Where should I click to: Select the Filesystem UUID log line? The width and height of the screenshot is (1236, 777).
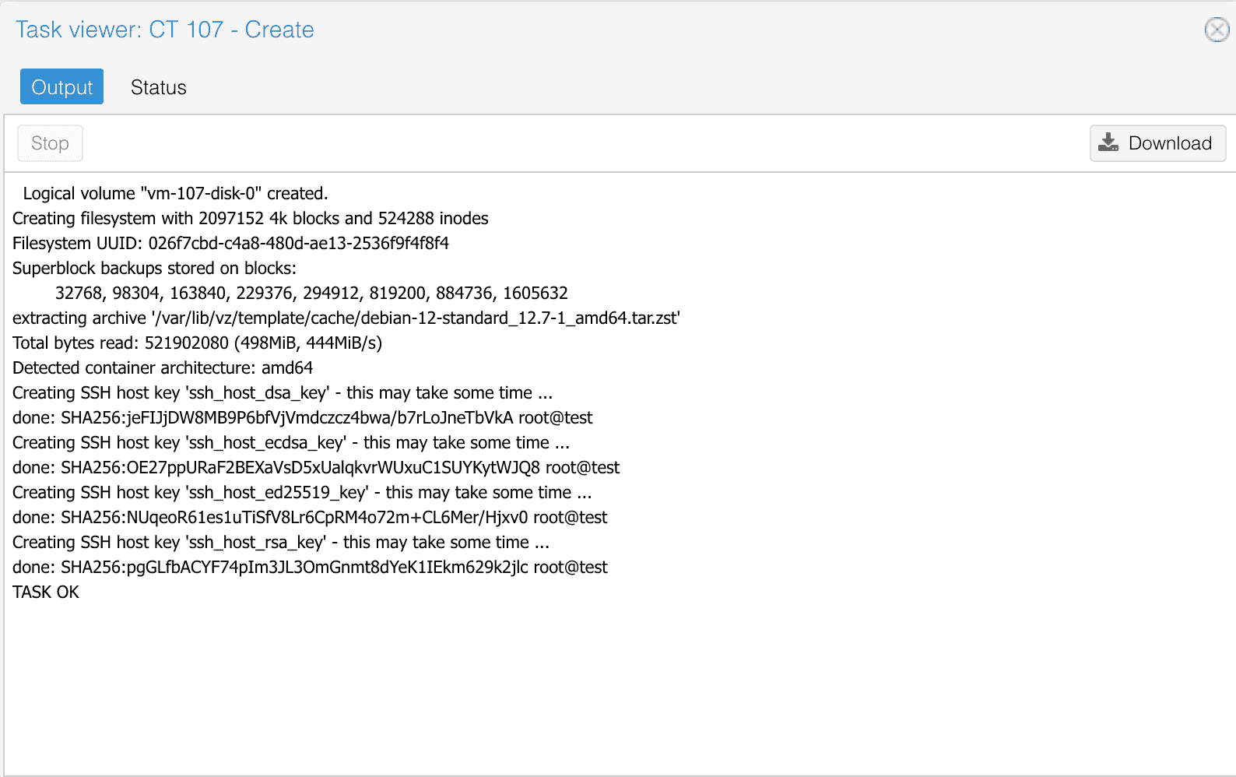[230, 244]
